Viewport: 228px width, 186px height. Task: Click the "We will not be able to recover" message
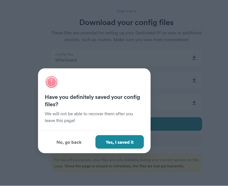(89, 117)
